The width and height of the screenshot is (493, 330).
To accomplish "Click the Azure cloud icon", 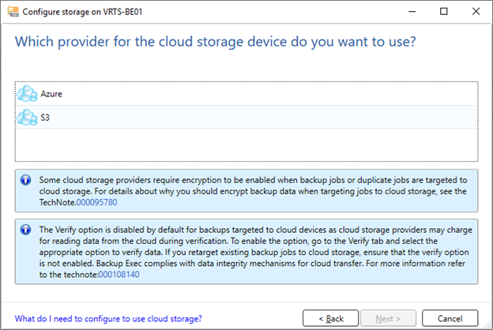I will click(27, 94).
